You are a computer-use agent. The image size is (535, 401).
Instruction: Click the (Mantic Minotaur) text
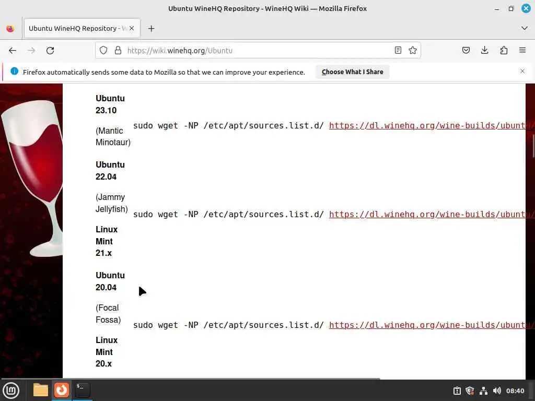click(x=113, y=136)
